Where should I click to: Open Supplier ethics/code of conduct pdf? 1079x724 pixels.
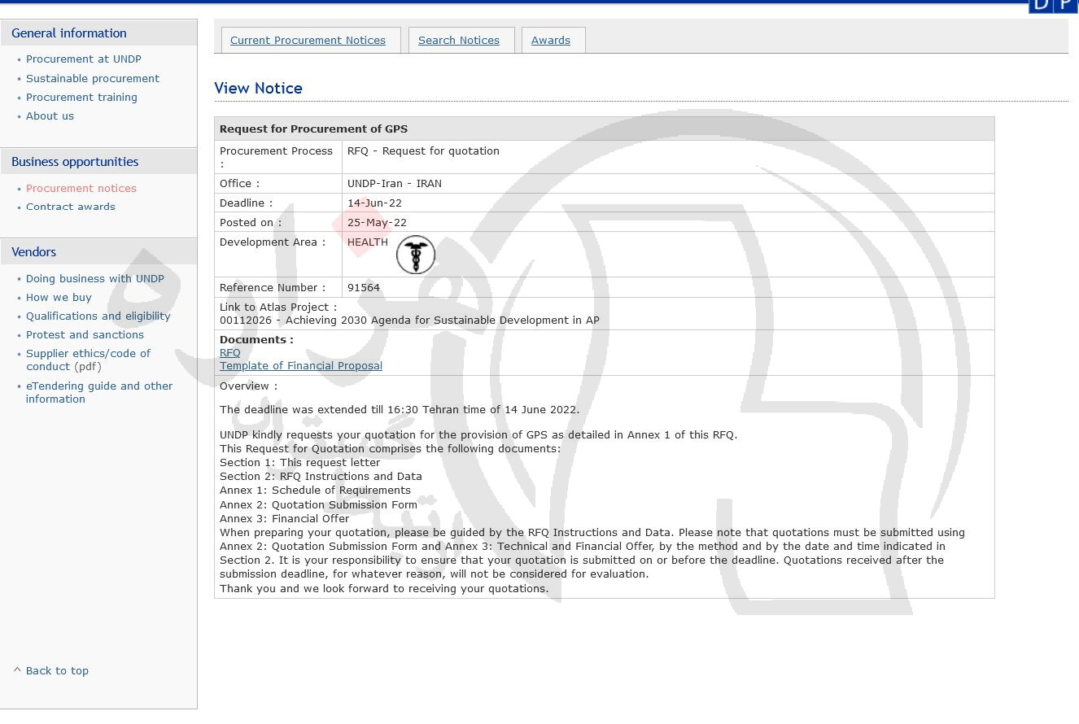point(88,360)
